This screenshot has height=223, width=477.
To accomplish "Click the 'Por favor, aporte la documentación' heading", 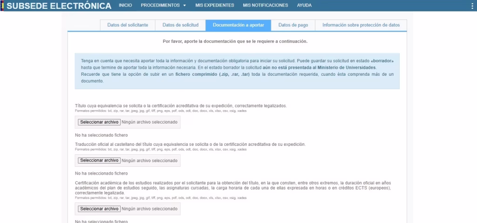I will coord(235,41).
